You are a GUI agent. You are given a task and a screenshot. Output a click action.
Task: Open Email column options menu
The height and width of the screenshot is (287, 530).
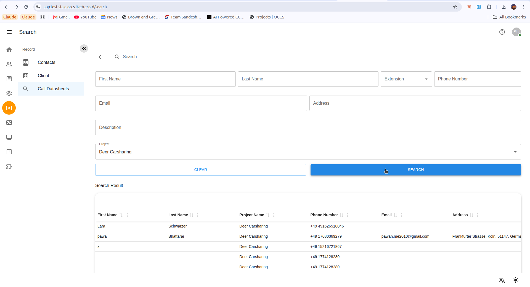(401, 215)
